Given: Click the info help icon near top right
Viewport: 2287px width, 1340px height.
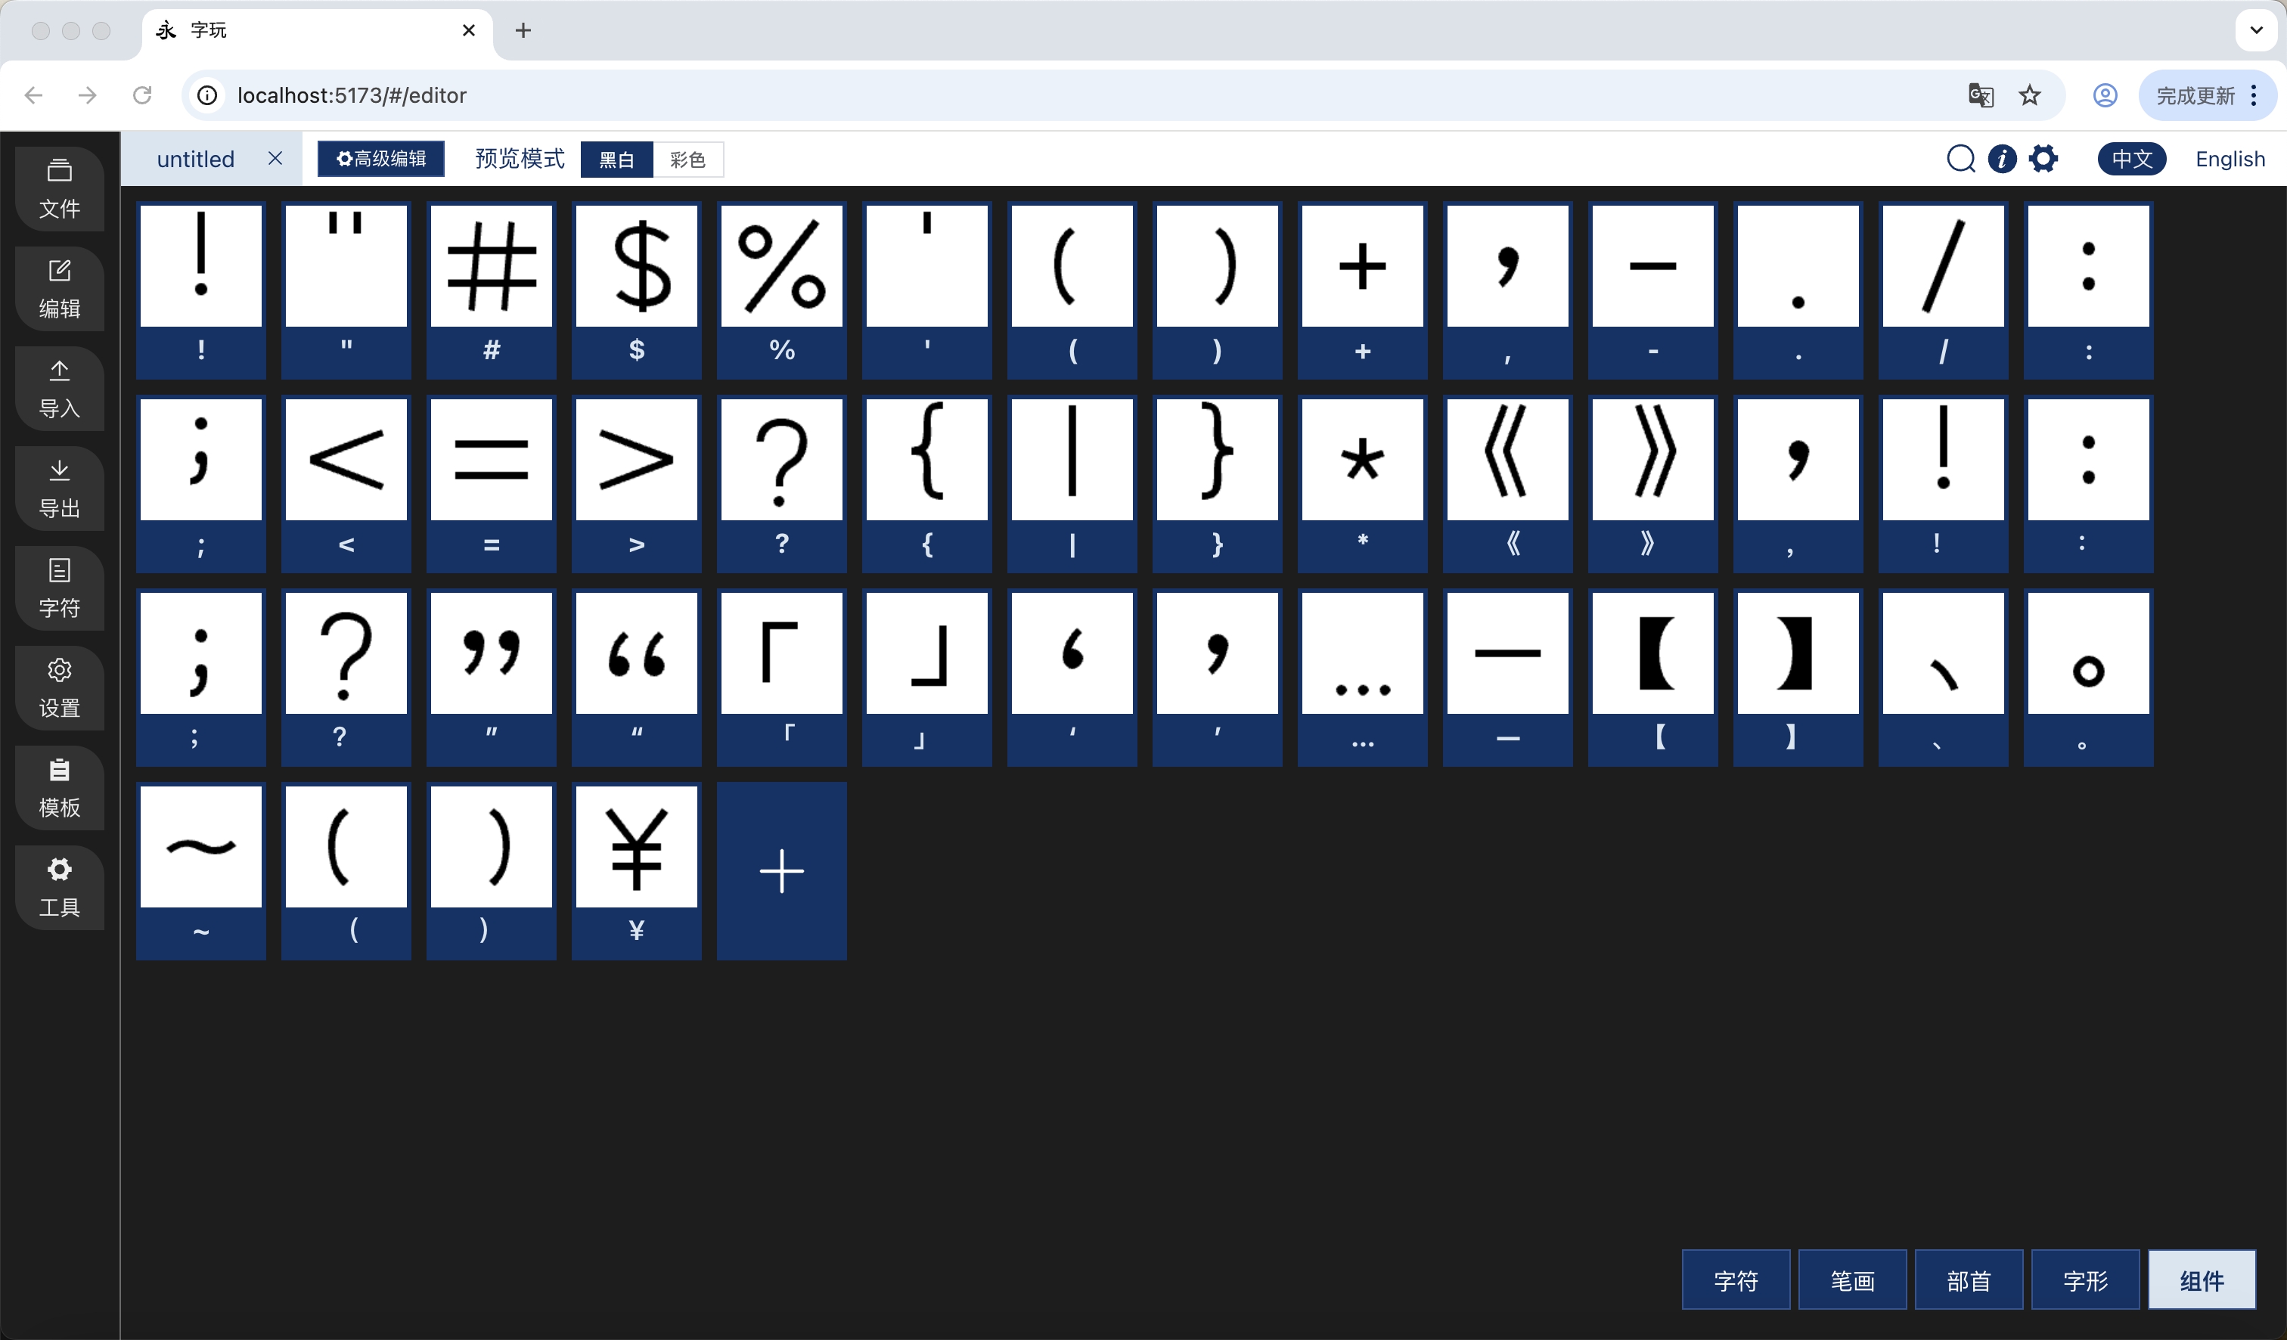Looking at the screenshot, I should point(2002,159).
